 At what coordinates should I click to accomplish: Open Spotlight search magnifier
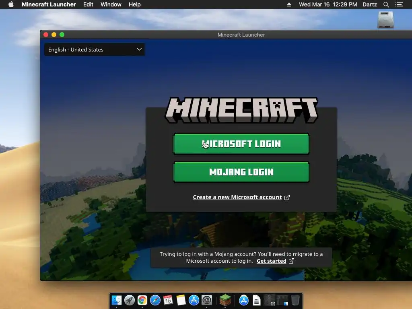pyautogui.click(x=386, y=4)
